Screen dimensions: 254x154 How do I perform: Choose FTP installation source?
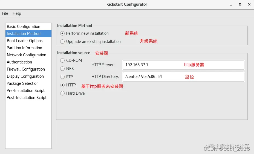[x=62, y=77]
